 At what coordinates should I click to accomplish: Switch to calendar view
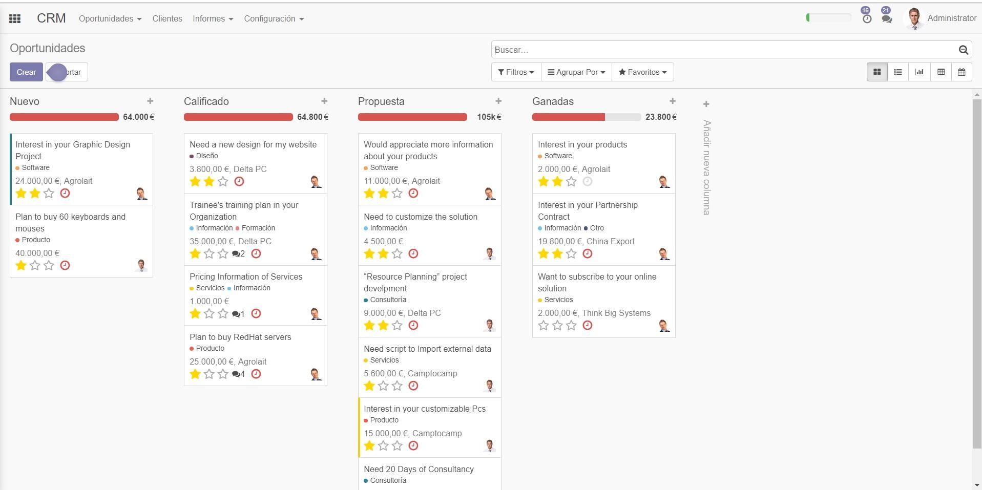pos(963,72)
